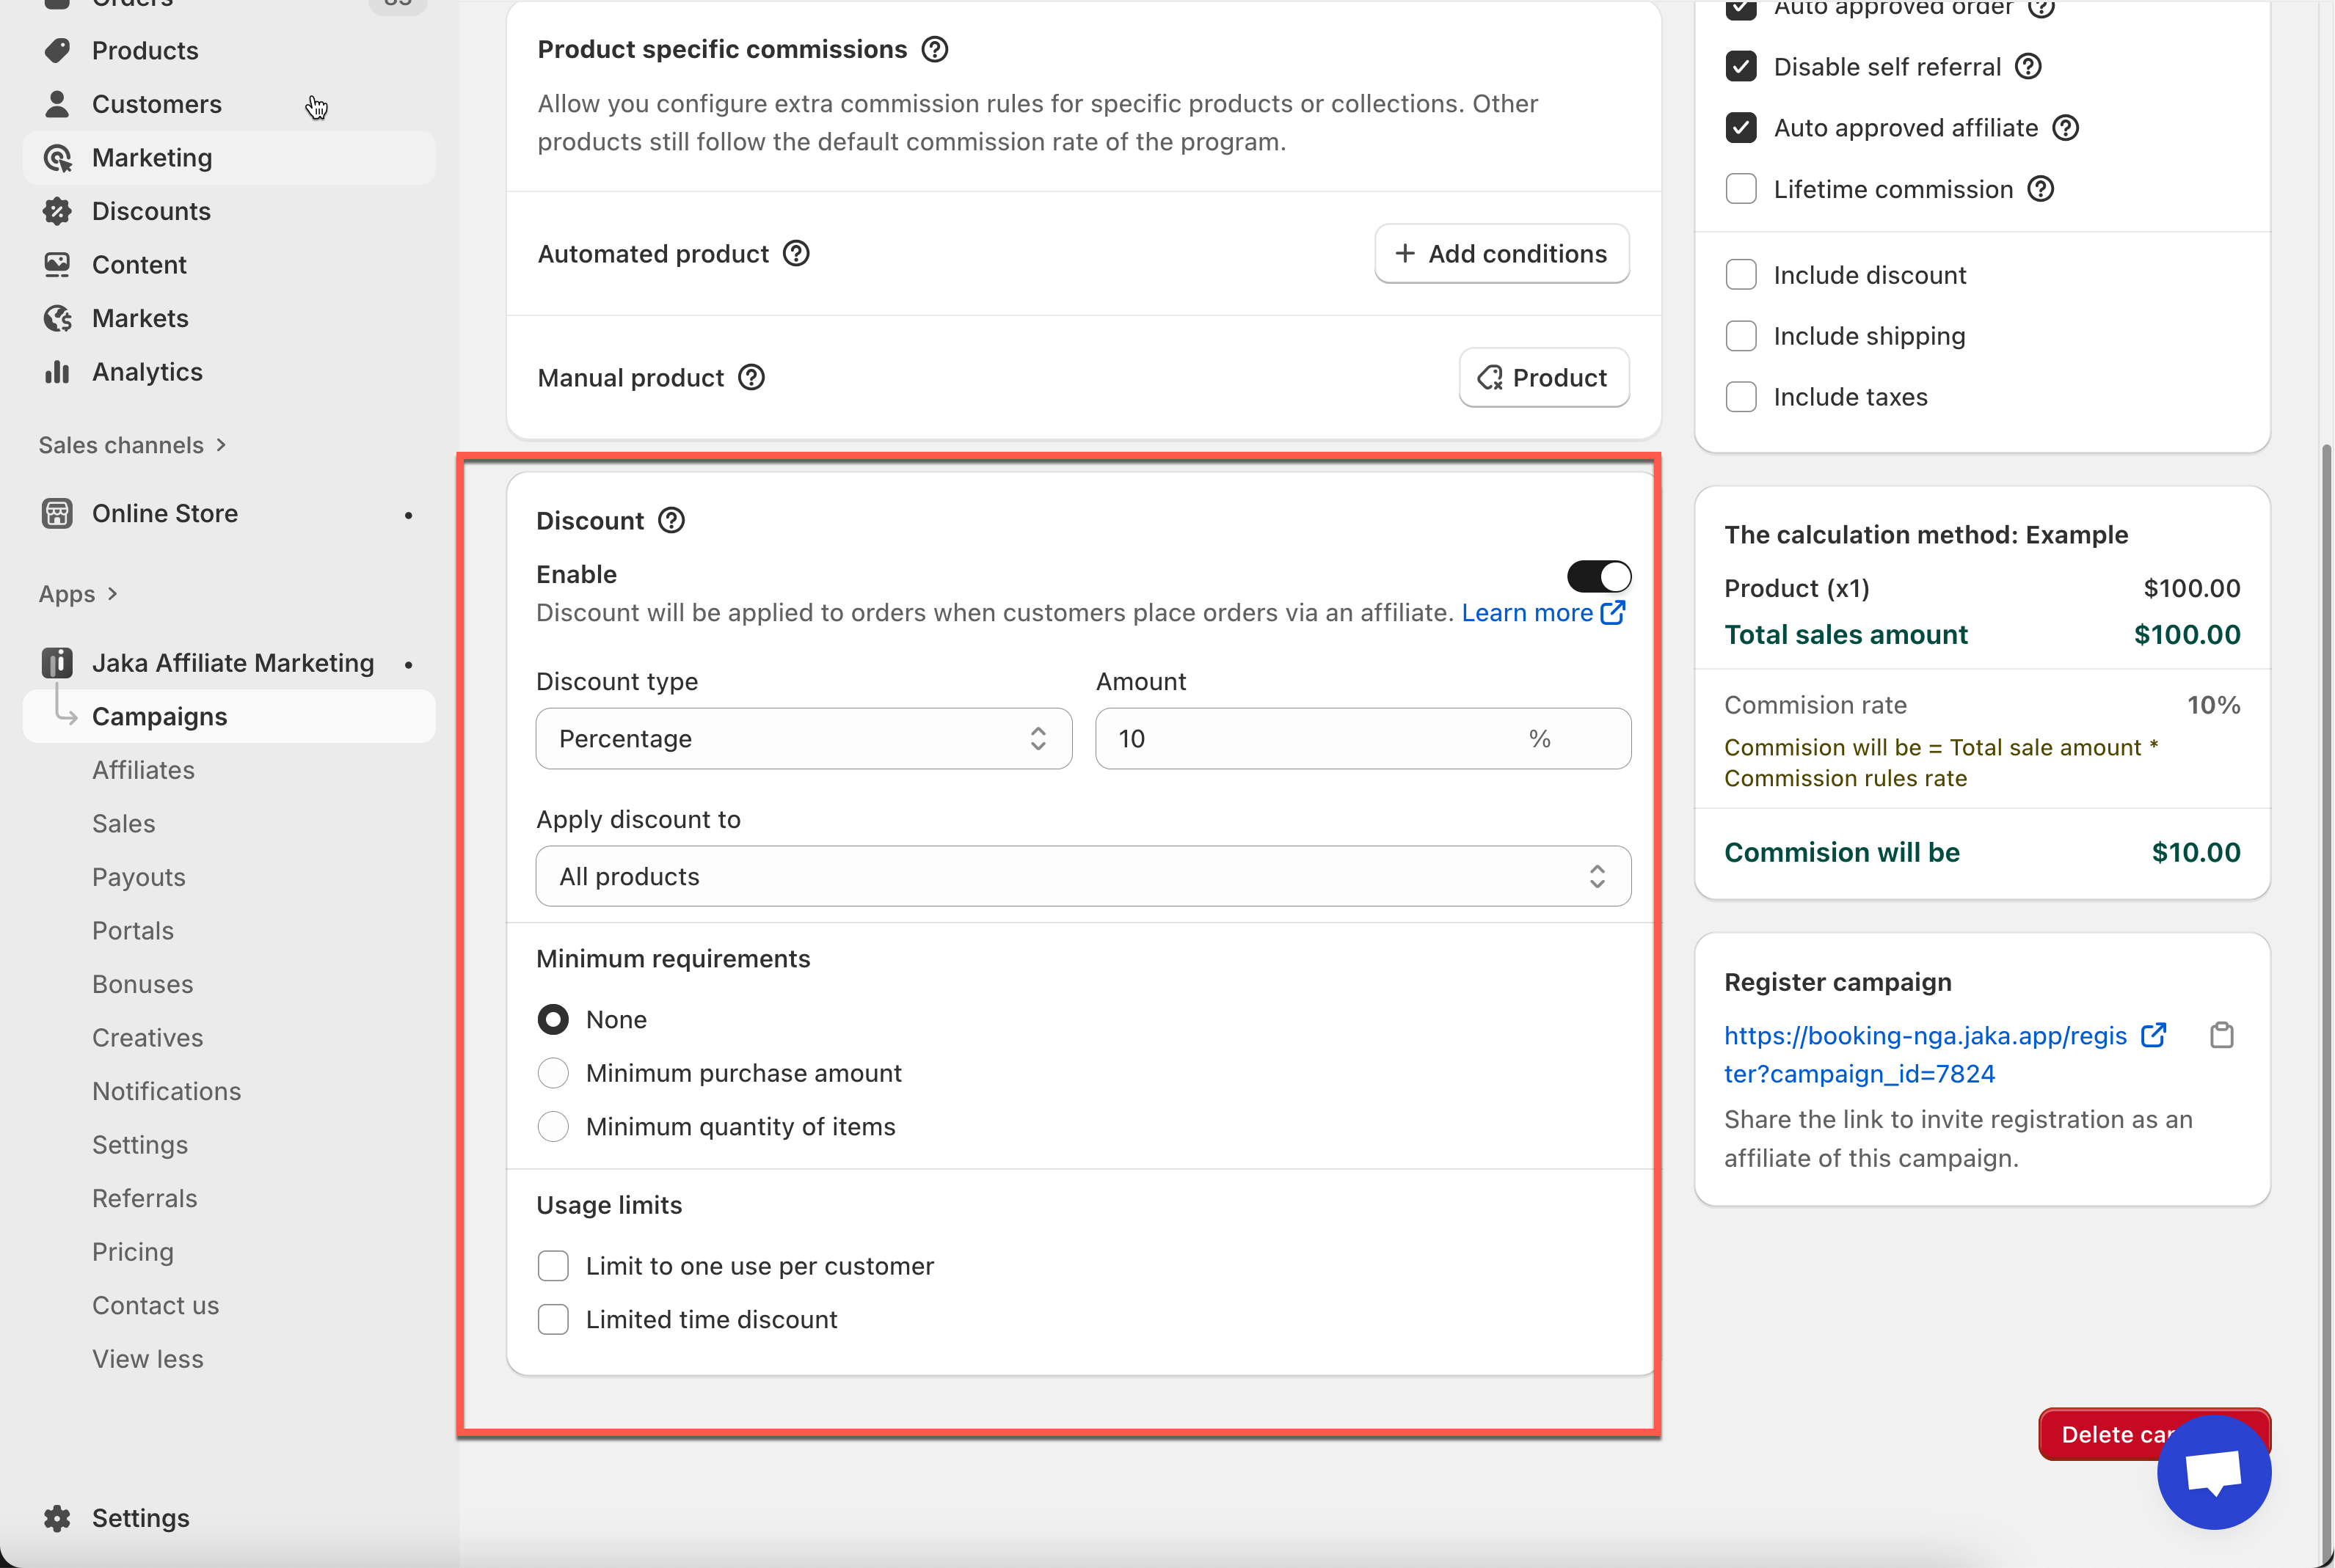Check the Lifetime commission checkbox
Image resolution: width=2335 pixels, height=1568 pixels.
coord(1741,189)
